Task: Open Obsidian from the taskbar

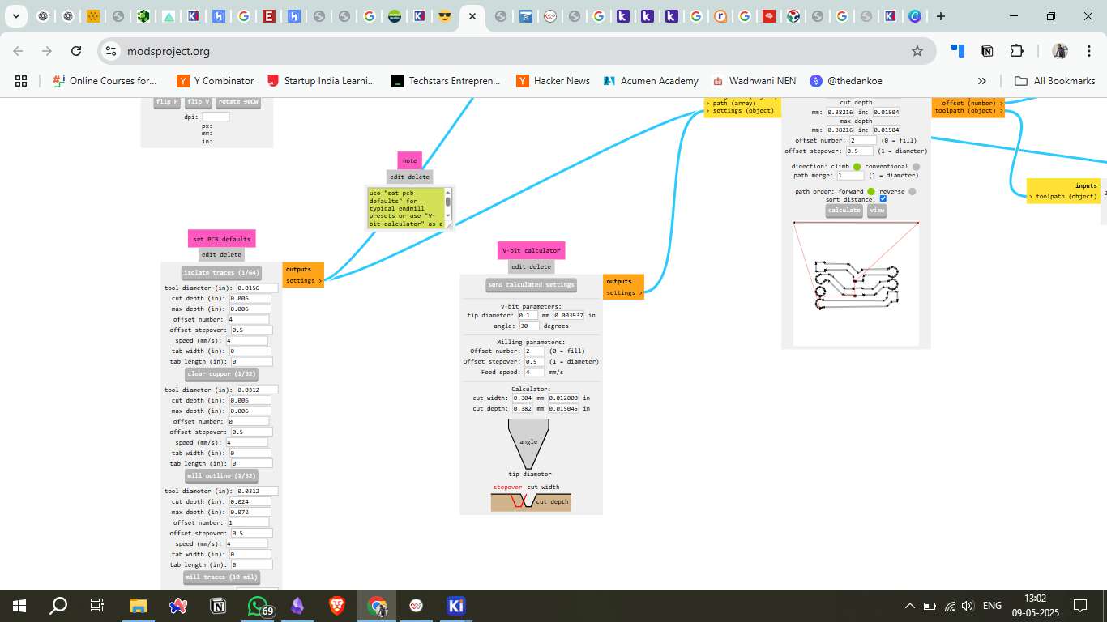Action: point(297,606)
